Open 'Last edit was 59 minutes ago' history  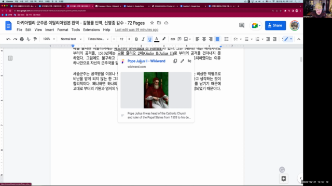click(136, 30)
